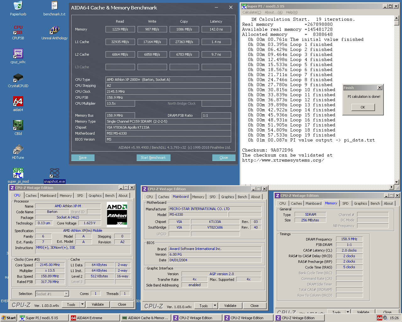Expand Tools dropdown arrow in CPU-Z CPU window
Image resolution: width=402 pixels, height=322 pixels.
tap(83, 304)
